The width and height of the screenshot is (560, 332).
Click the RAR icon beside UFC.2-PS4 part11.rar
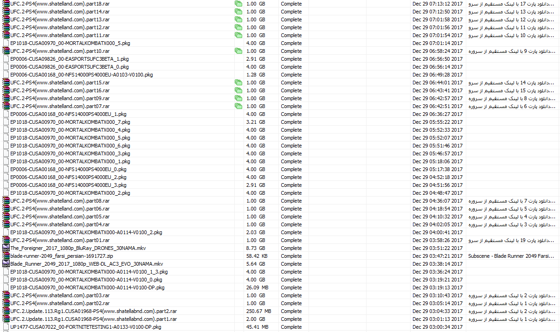coord(6,35)
